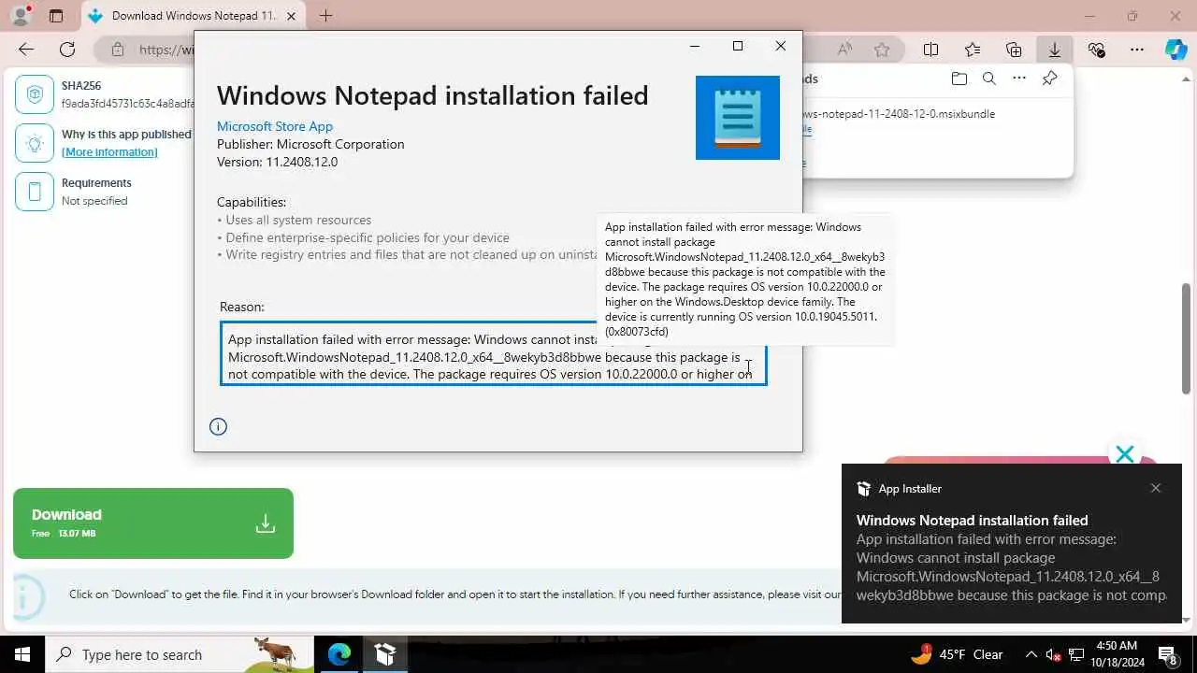Click the muted volume tray icon

coord(1053,654)
